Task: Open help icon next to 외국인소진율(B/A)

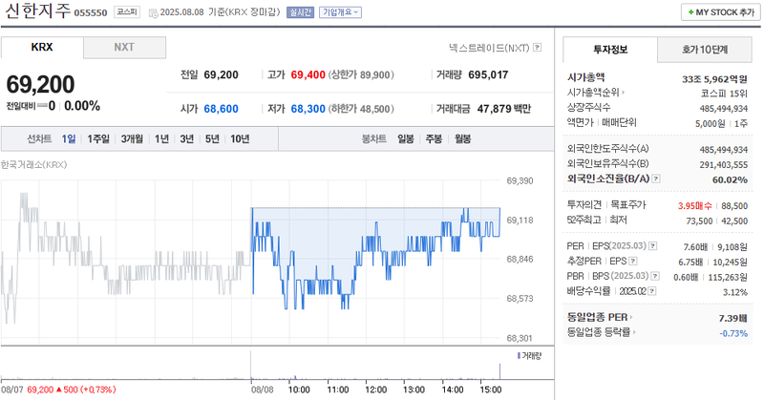Action: point(656,179)
